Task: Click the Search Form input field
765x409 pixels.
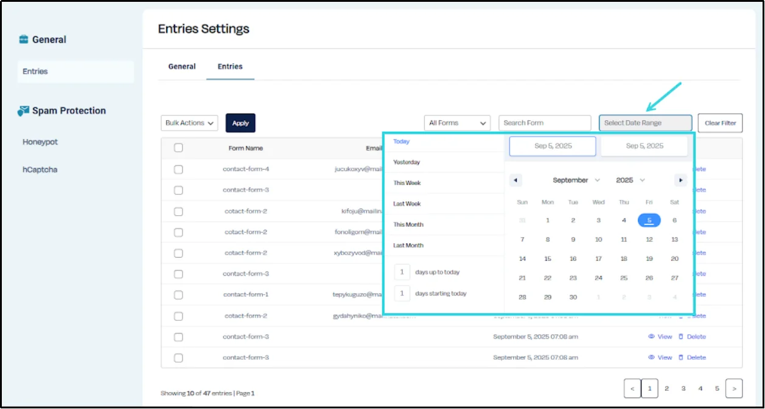Action: click(x=544, y=123)
